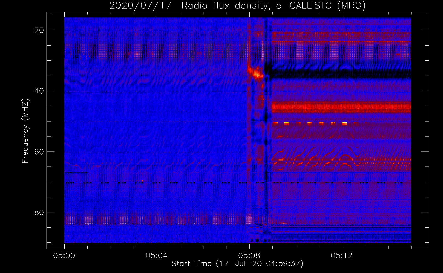Click the 05:12 time tick label

(342, 256)
